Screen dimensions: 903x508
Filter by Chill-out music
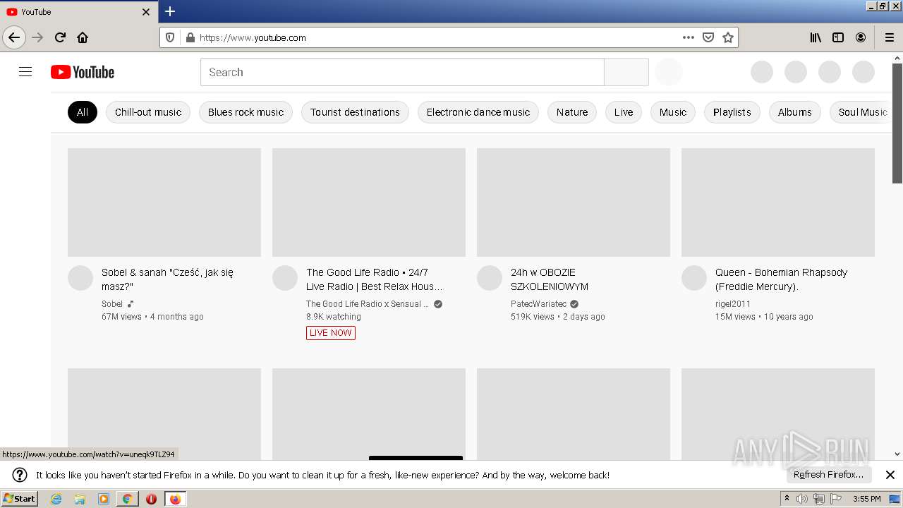pyautogui.click(x=148, y=112)
